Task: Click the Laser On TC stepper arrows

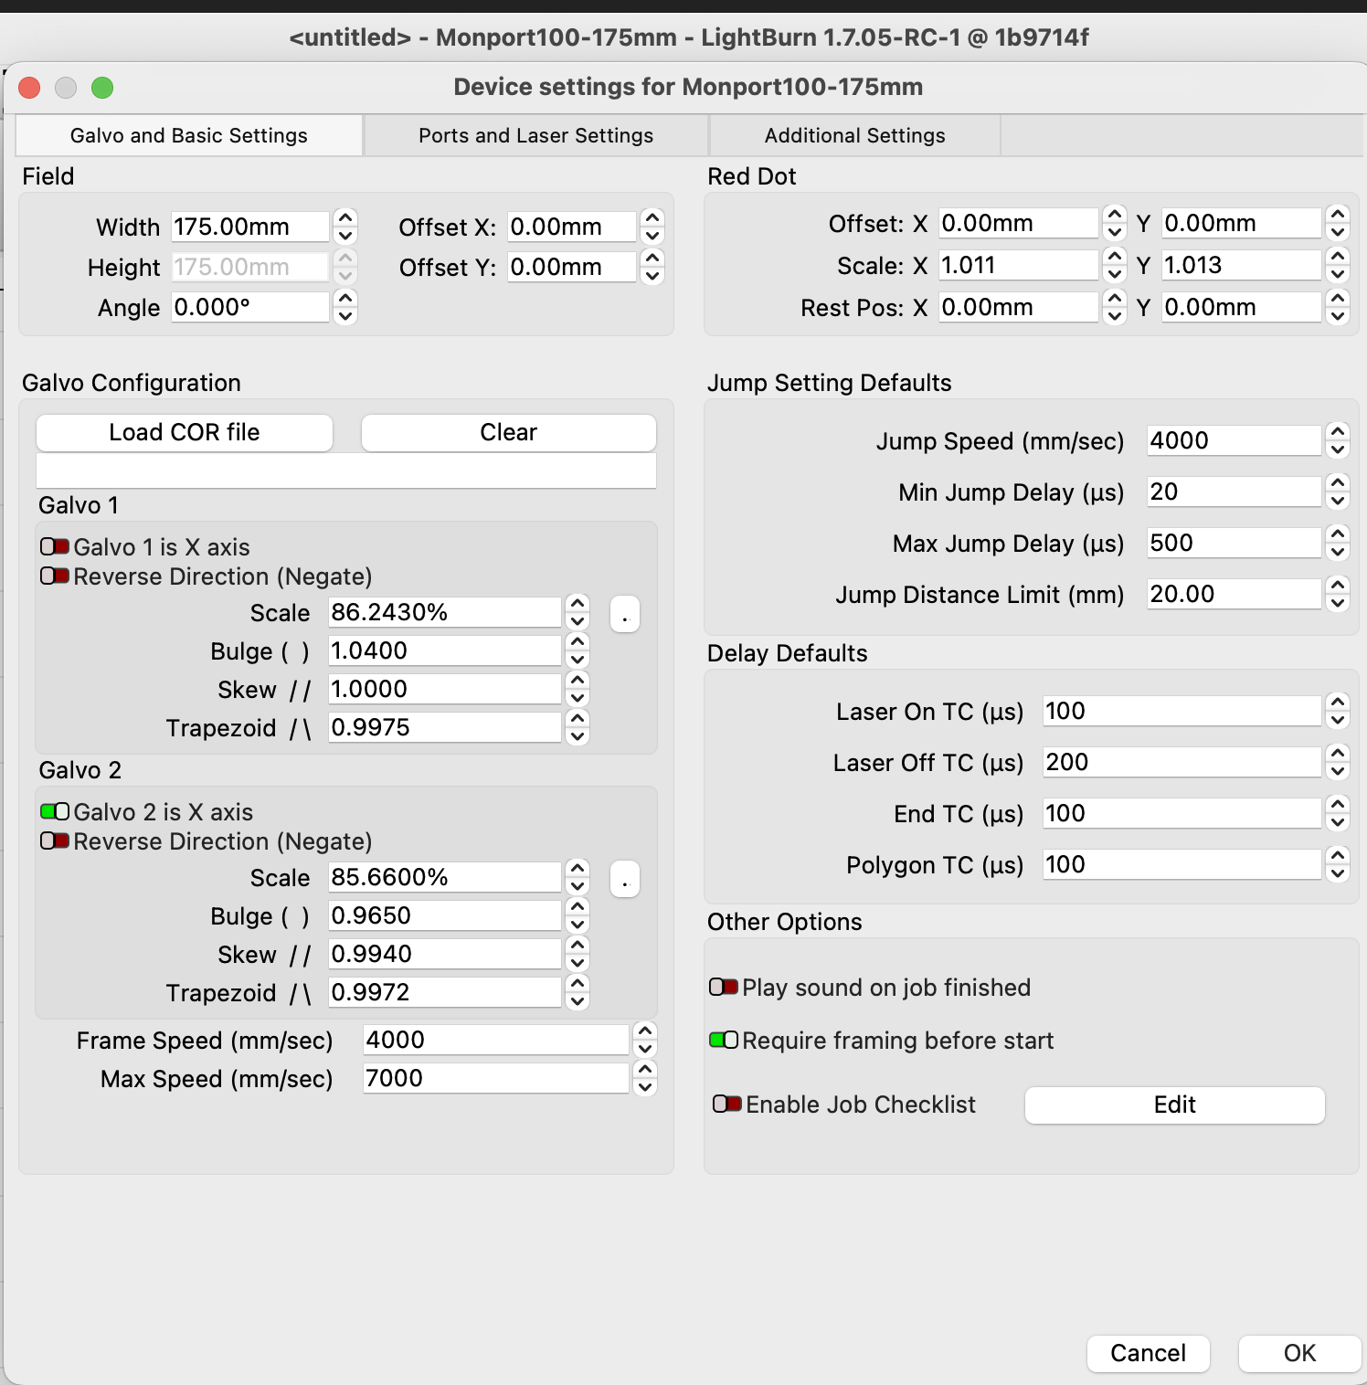Action: tap(1338, 711)
